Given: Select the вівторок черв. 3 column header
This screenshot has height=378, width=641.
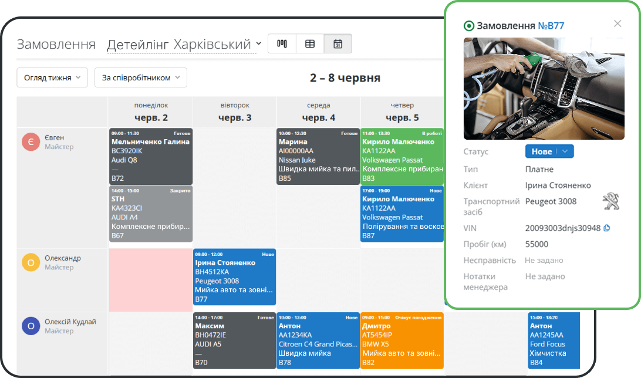Looking at the screenshot, I should click(x=235, y=112).
